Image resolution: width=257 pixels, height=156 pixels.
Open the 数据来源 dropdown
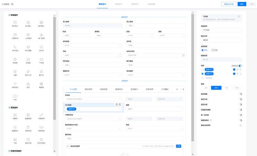pos(221,60)
